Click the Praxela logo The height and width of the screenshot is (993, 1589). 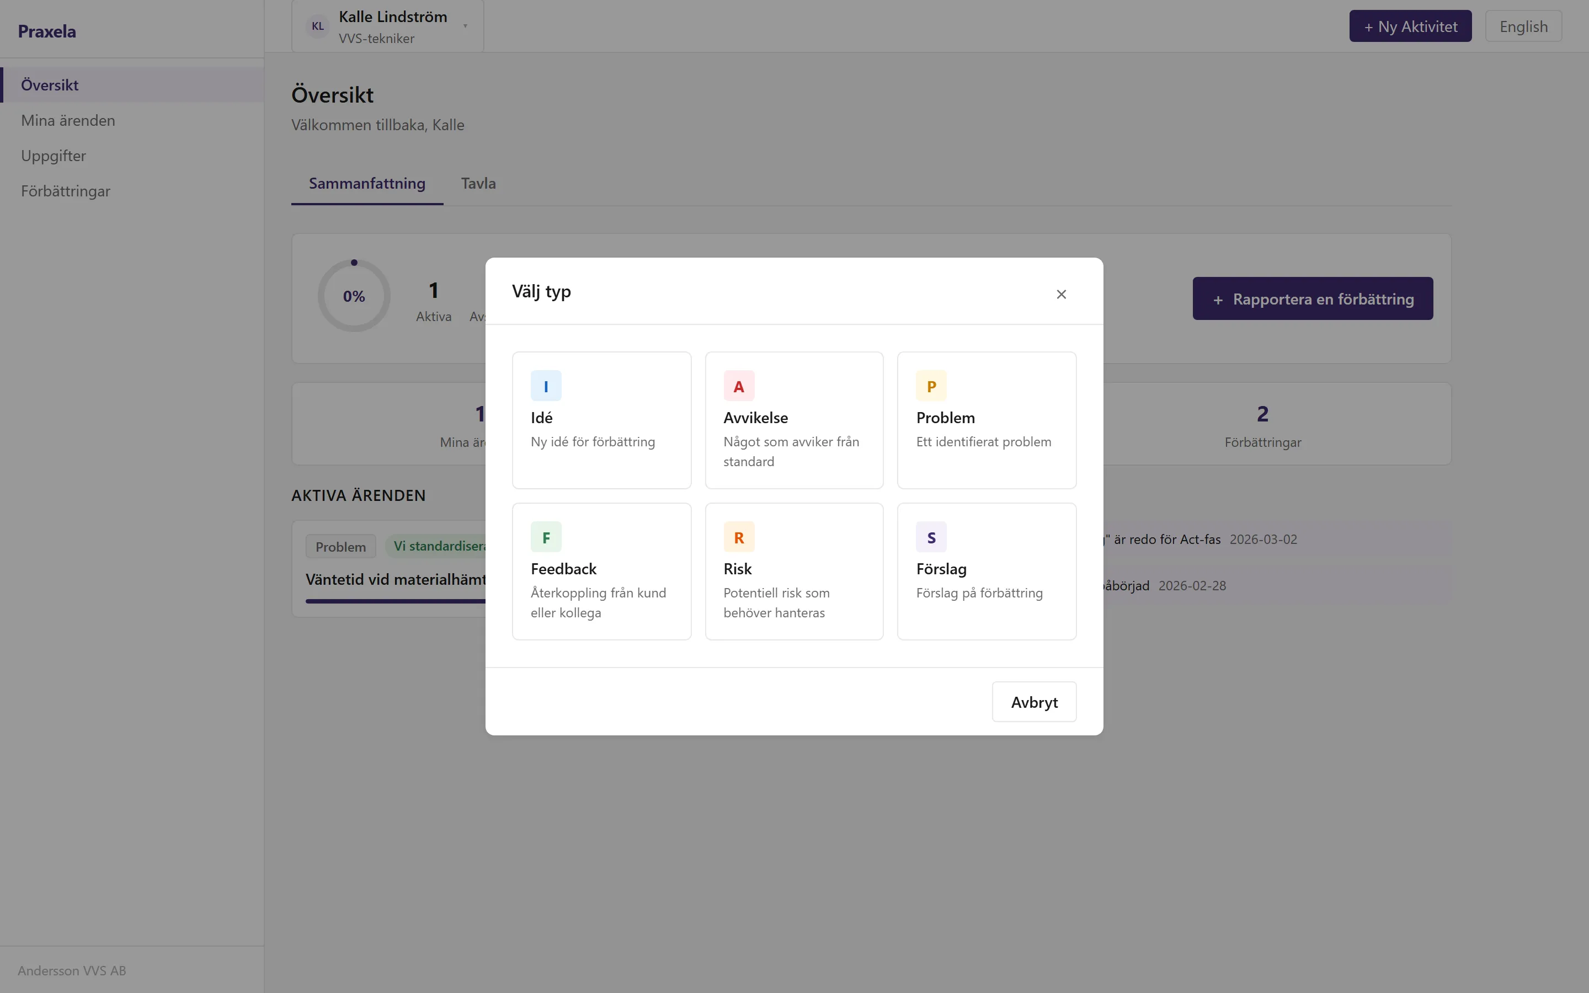click(46, 31)
